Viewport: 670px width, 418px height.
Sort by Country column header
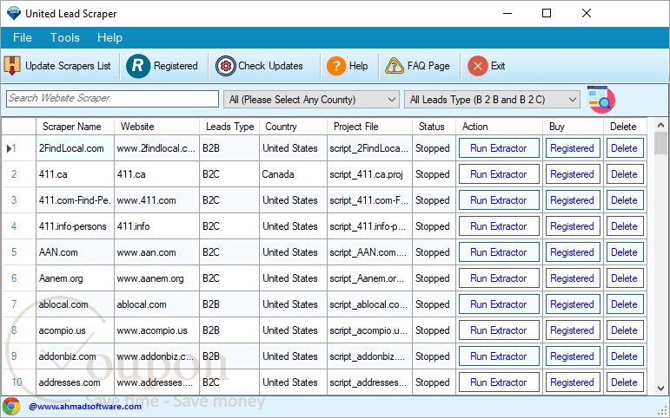293,127
